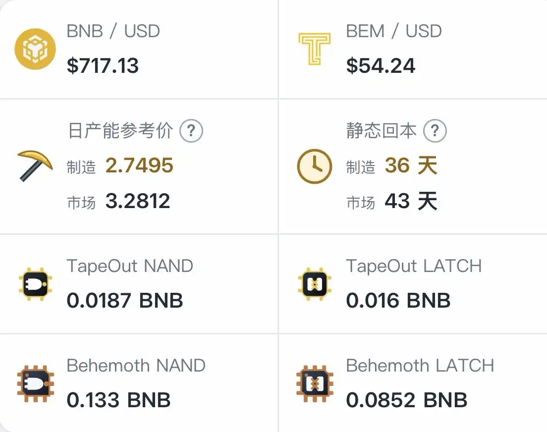Click the 制造 value 2.7495
The width and height of the screenshot is (547, 432).
coord(139,165)
